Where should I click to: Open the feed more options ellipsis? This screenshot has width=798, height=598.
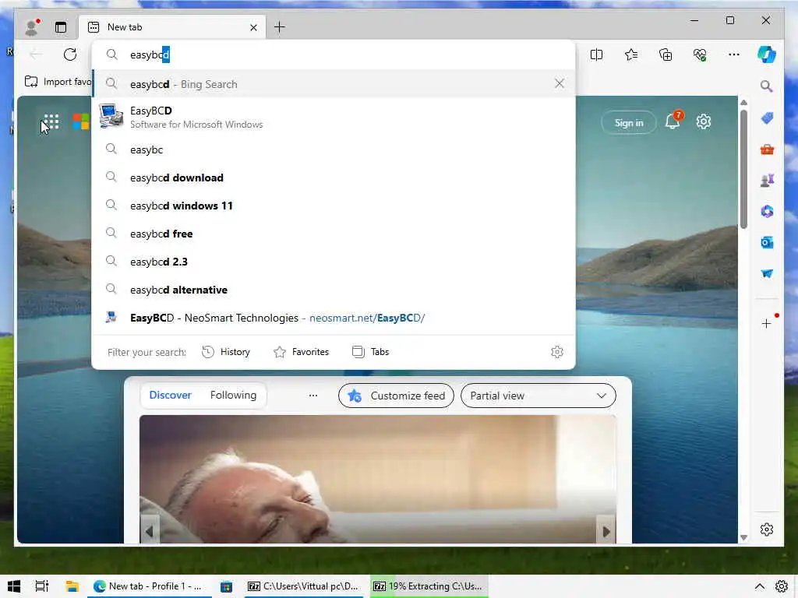pos(313,395)
